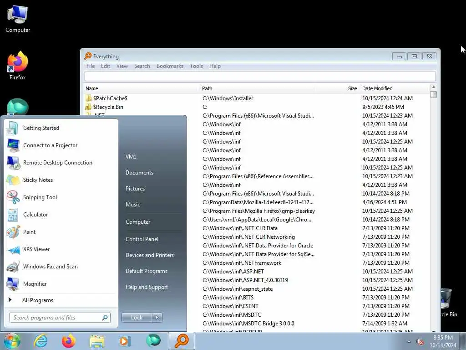Select path C:\Windows\inf\ASP.NET_4.0.30319

[245, 280]
